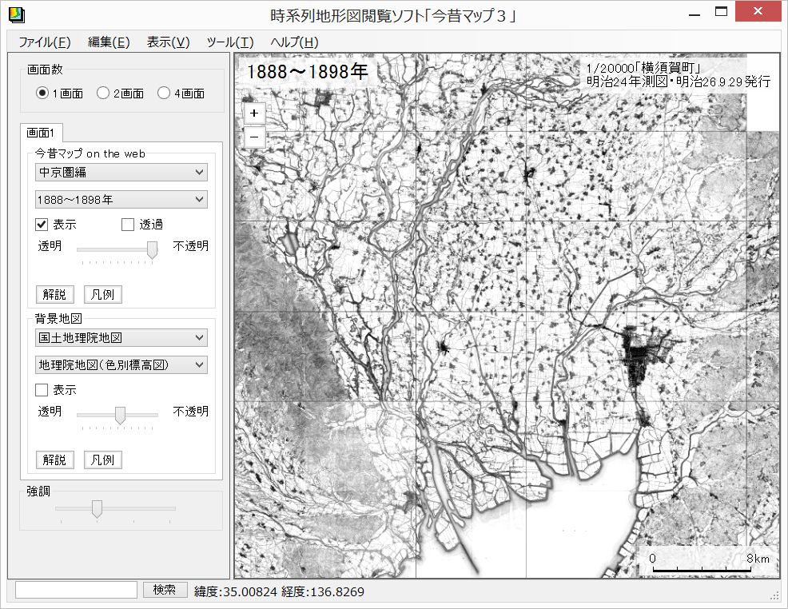Click the 1/20000「横須賀町」 map sheet label

(643, 69)
